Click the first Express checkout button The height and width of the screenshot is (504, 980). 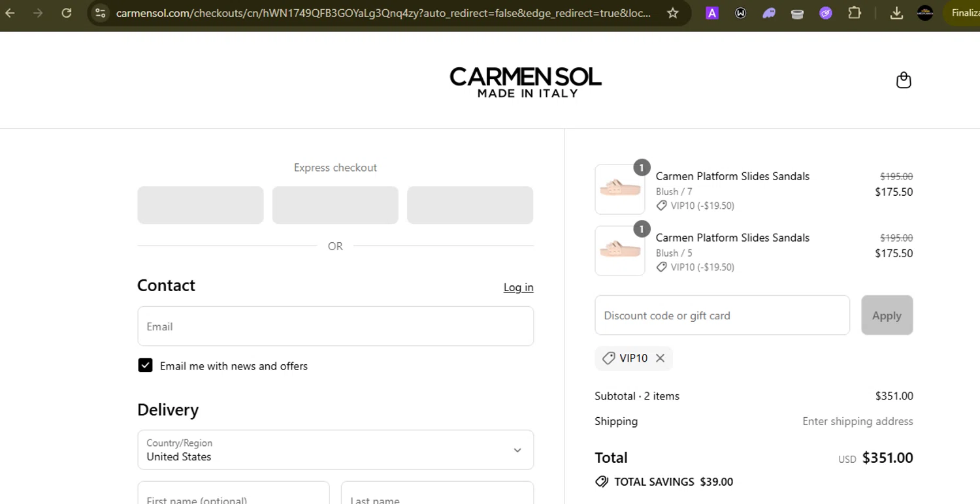coord(201,205)
